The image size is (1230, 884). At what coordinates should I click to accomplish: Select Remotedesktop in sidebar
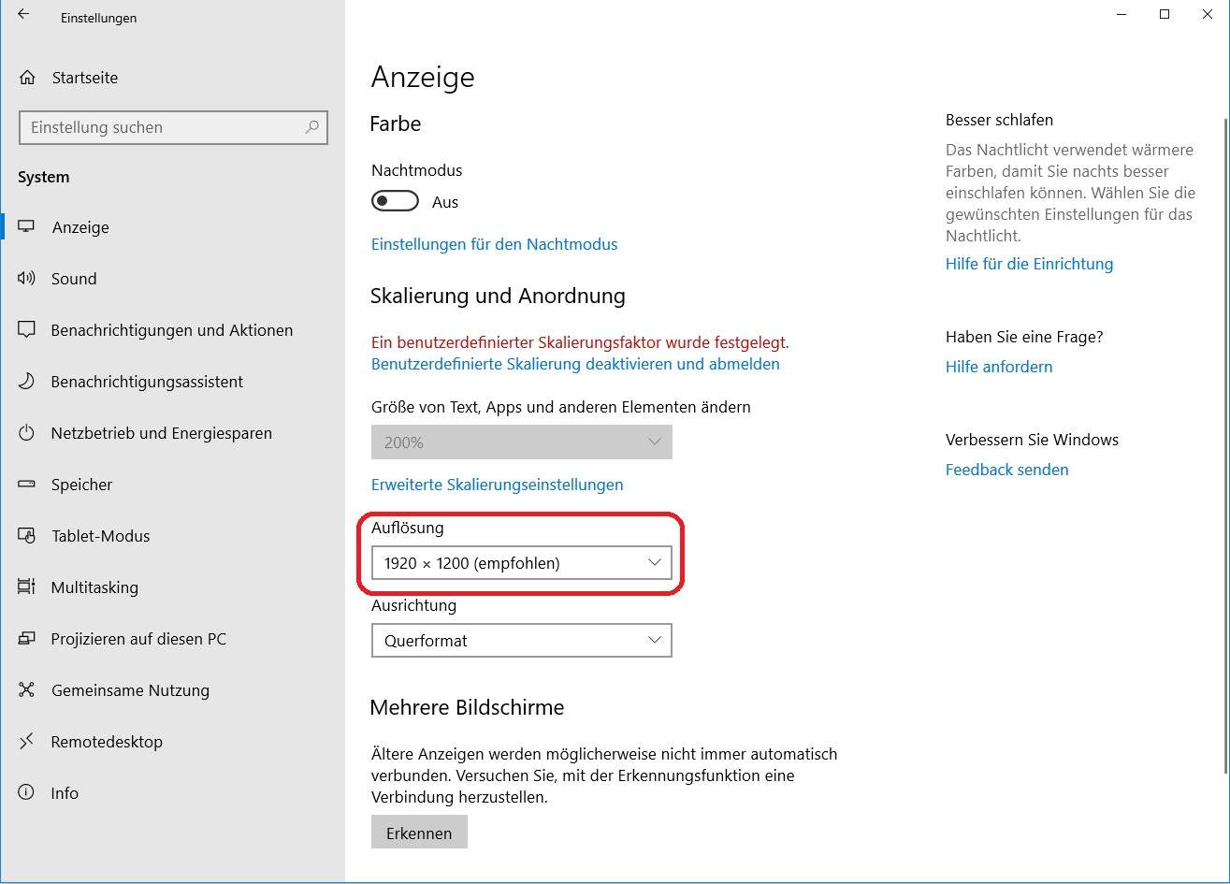[105, 741]
